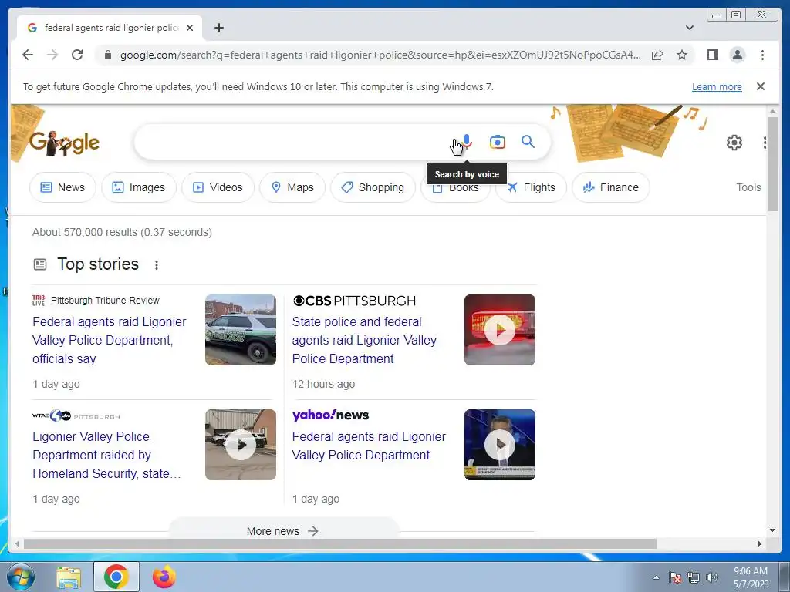790x592 pixels.
Task: Open the network tray icon
Action: pos(694,577)
